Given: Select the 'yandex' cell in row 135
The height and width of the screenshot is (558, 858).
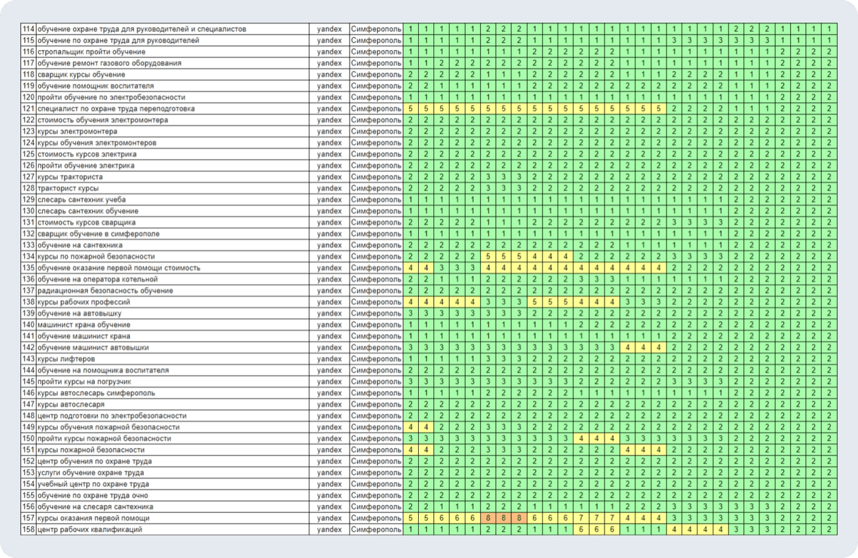Looking at the screenshot, I should (329, 268).
